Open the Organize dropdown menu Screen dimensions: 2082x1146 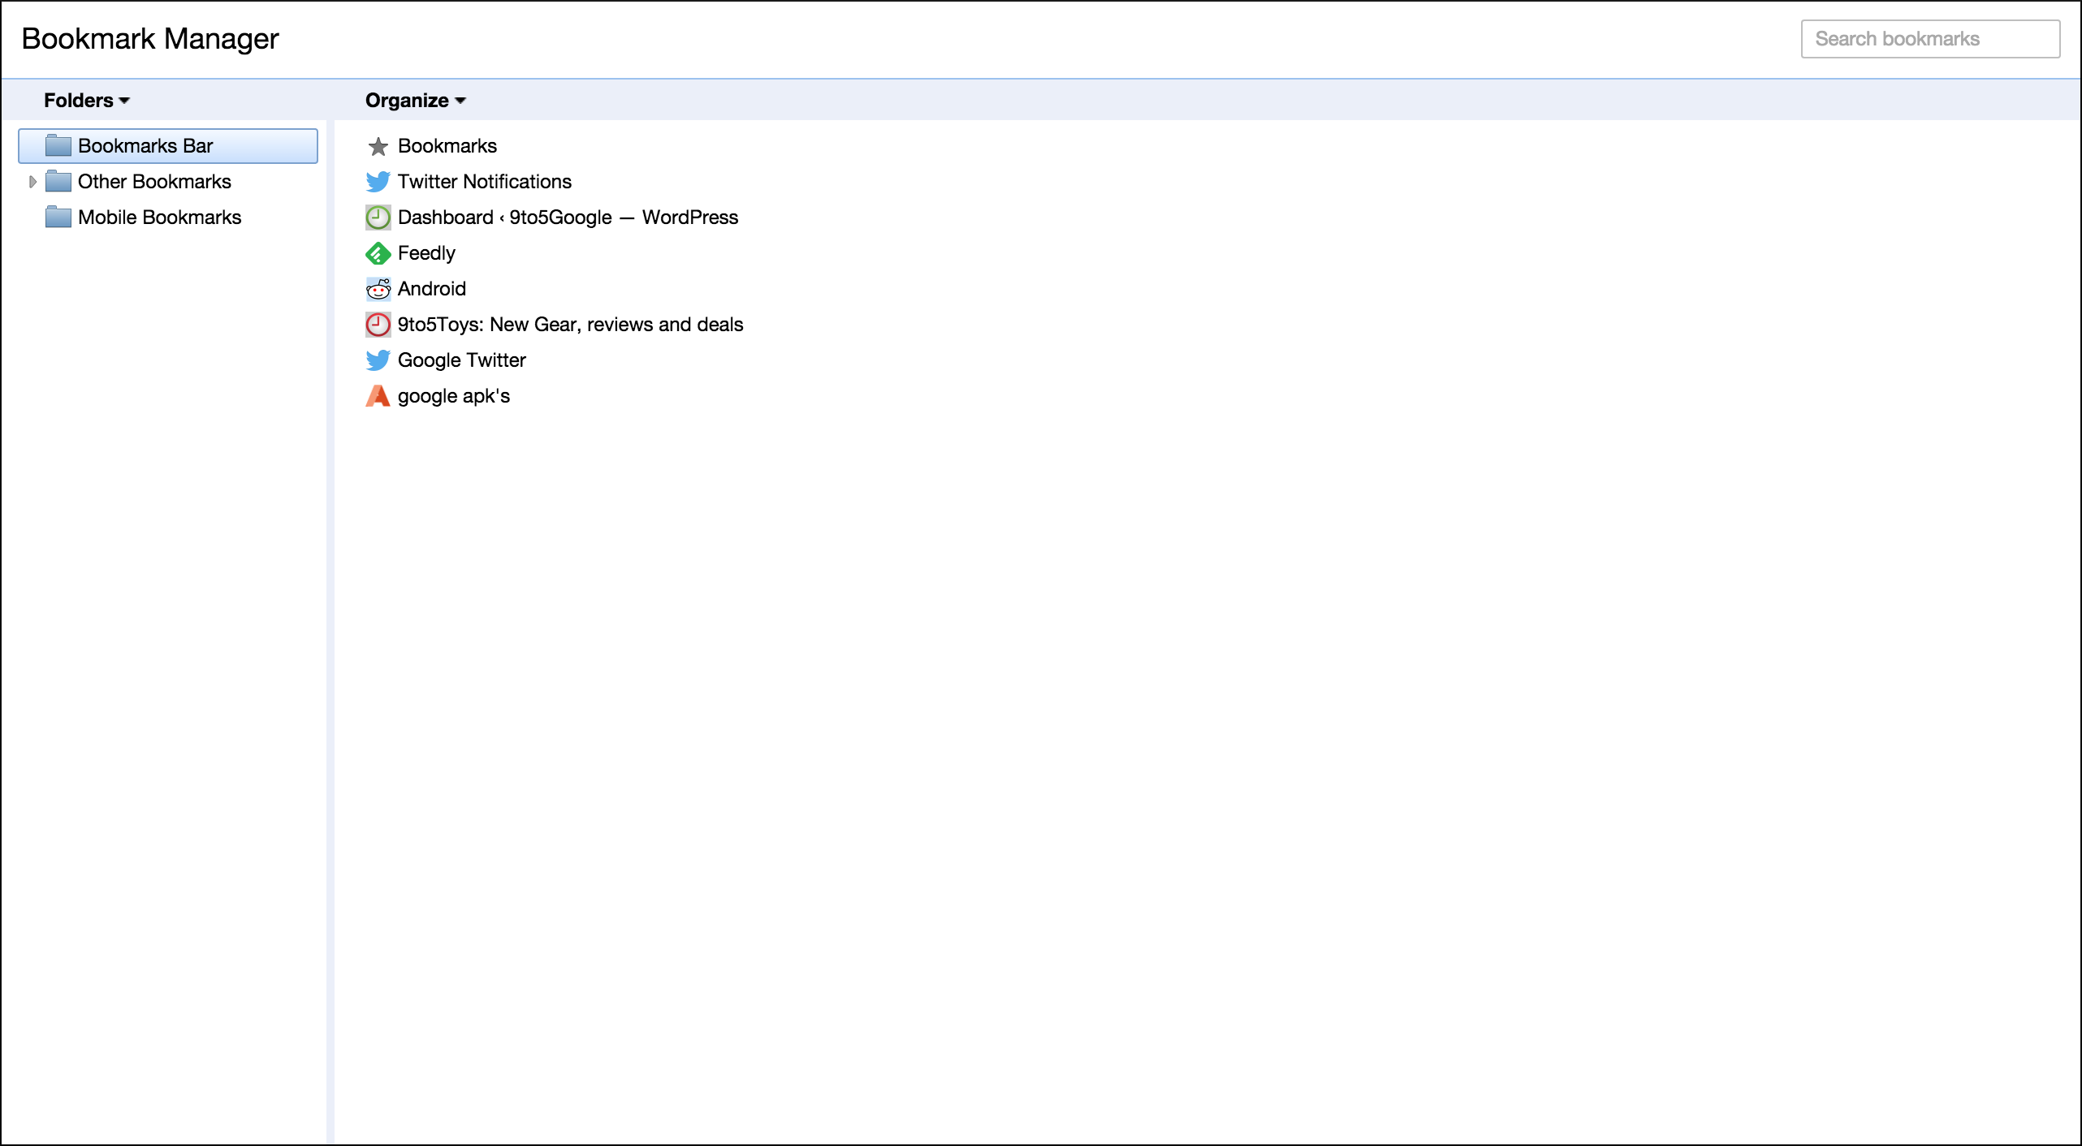(x=415, y=101)
